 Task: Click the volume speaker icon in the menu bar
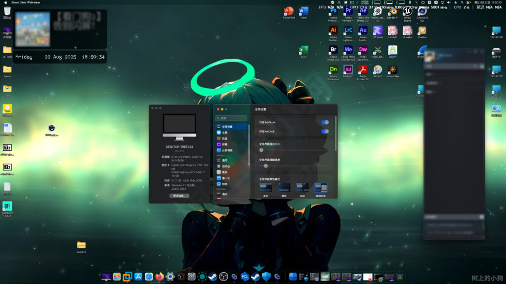tap(449, 2)
